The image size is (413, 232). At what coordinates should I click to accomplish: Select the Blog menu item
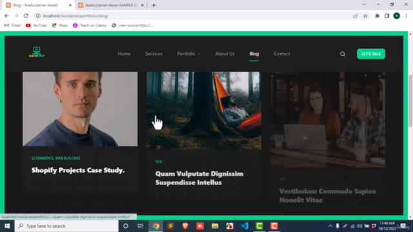point(254,53)
